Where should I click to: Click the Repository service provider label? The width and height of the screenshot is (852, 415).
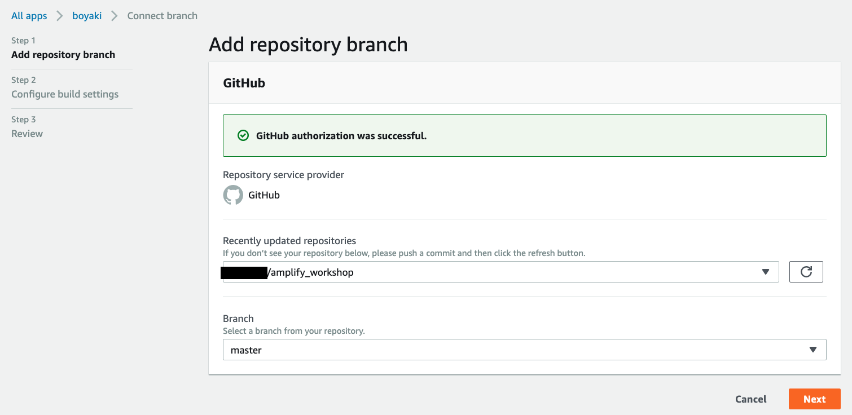(283, 175)
